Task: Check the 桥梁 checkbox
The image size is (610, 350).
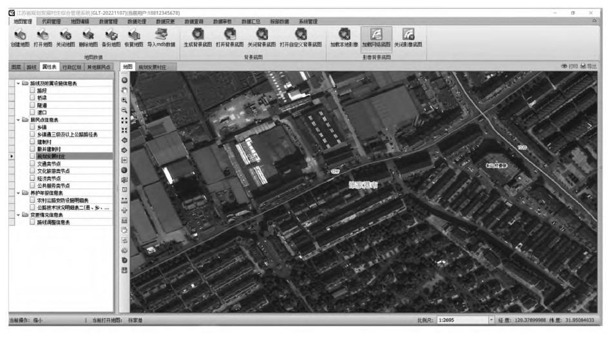Action: tap(32, 98)
